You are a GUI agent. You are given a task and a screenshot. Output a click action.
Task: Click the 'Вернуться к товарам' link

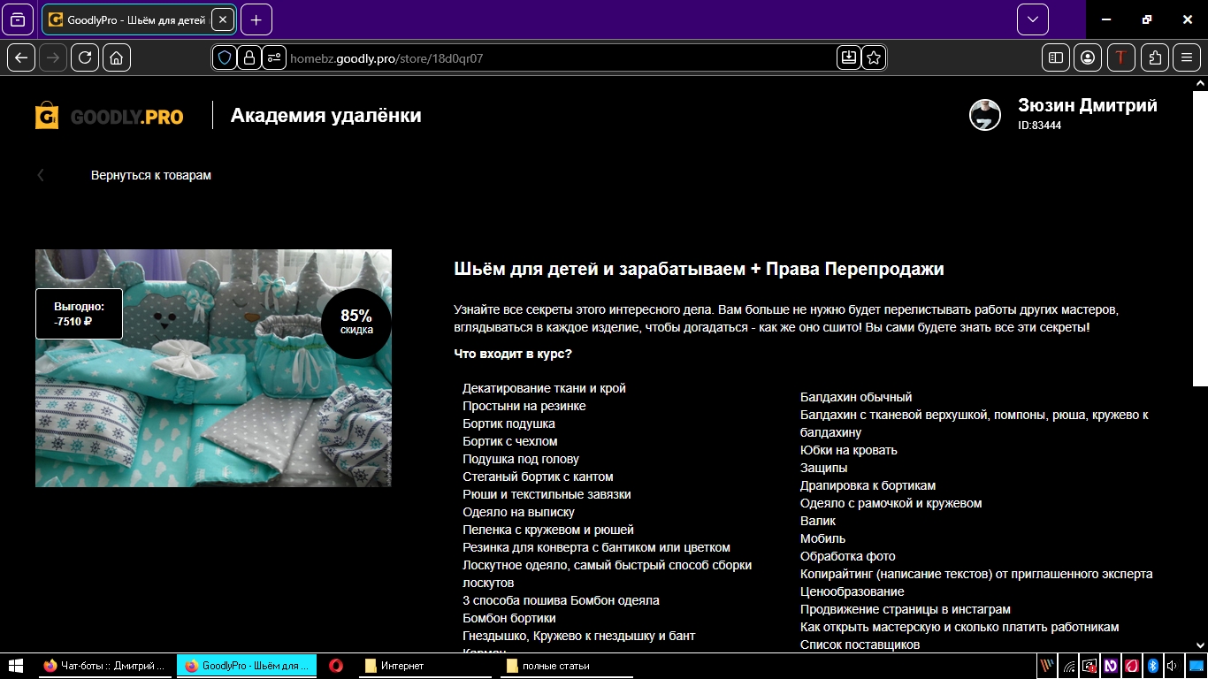coord(150,175)
